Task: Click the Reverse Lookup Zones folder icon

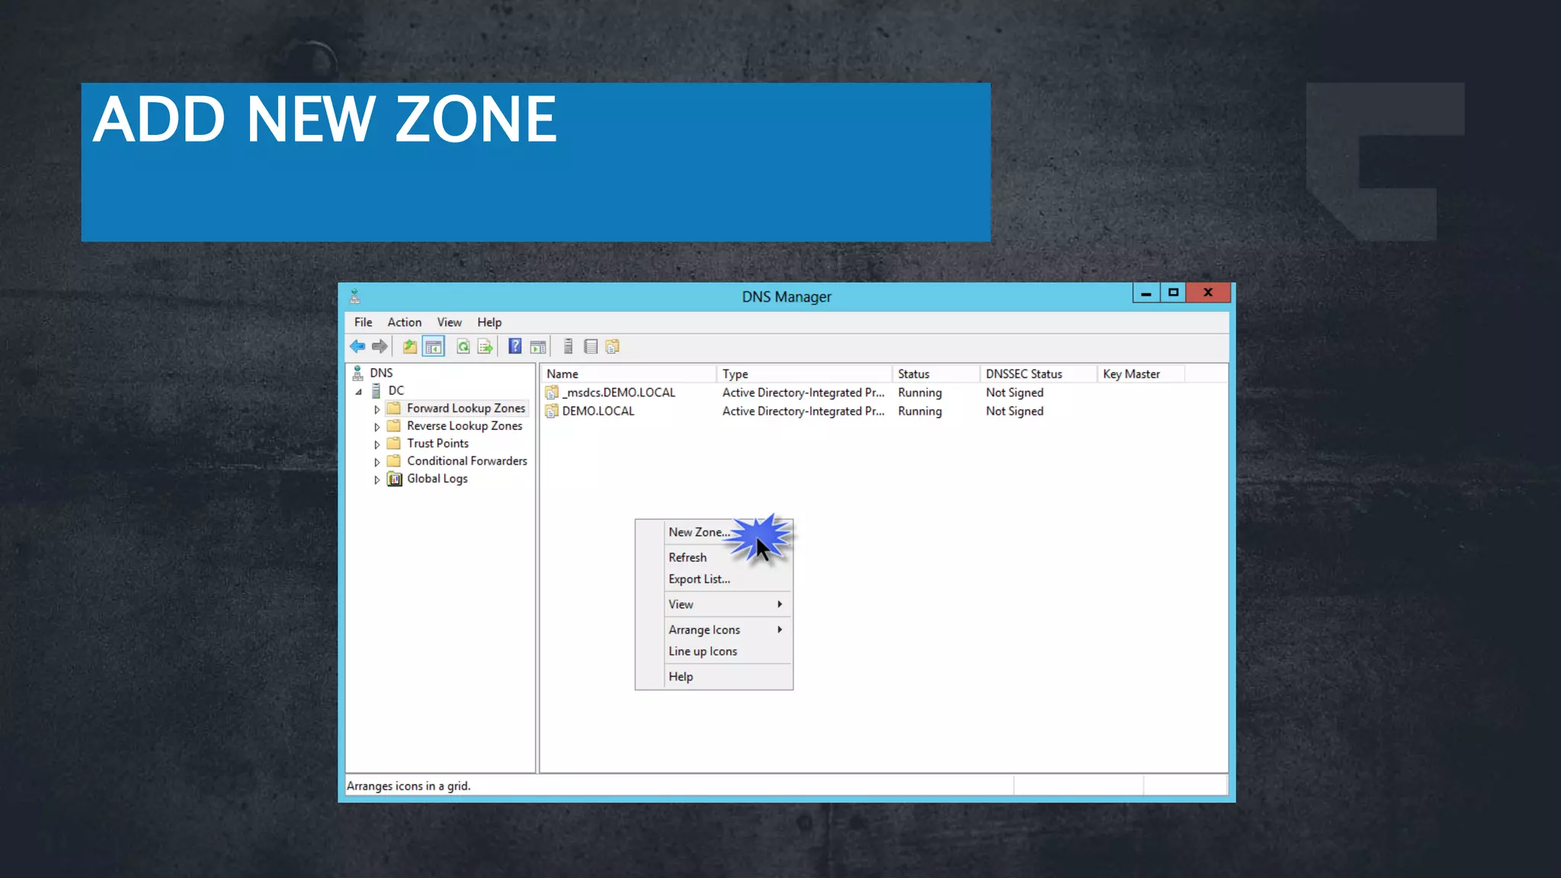Action: point(394,425)
